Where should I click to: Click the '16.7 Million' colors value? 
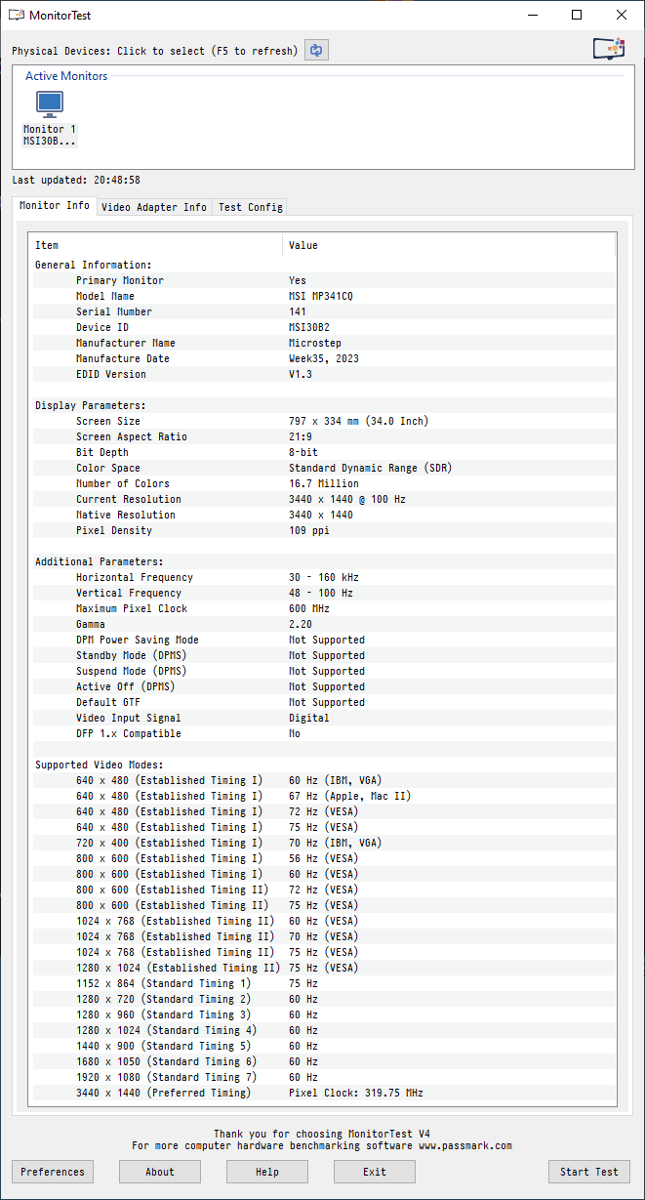(x=324, y=483)
